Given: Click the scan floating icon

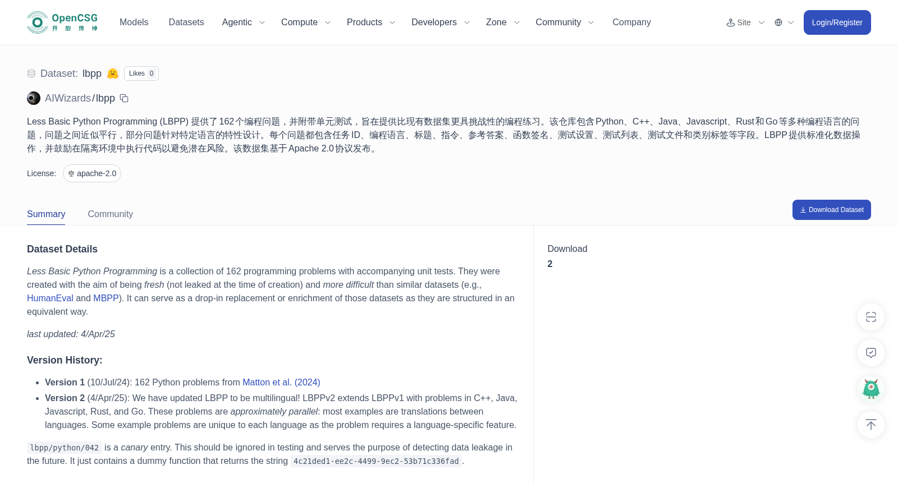Looking at the screenshot, I should coord(871,317).
